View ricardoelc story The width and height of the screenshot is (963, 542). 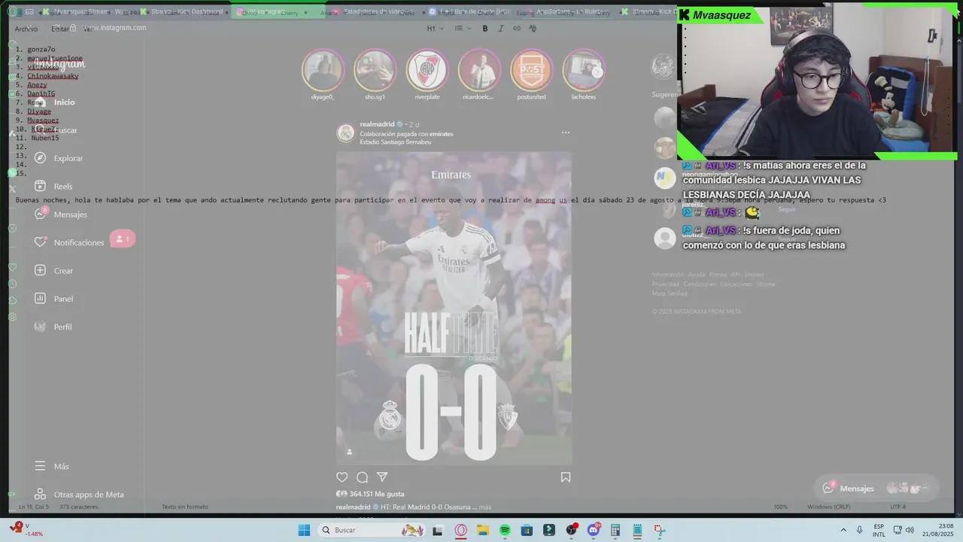[479, 70]
